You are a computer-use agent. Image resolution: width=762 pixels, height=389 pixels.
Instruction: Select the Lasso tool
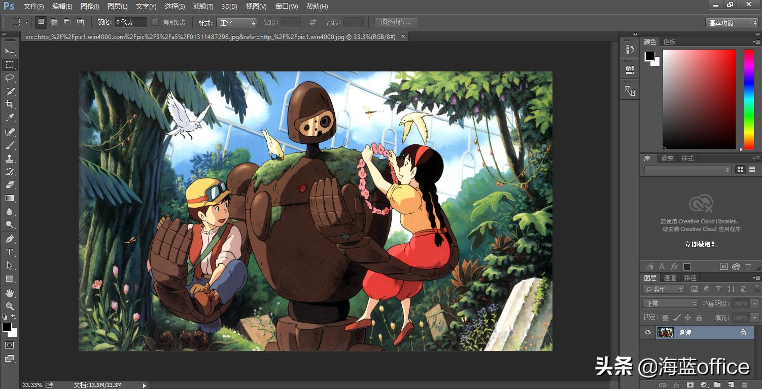[9, 78]
